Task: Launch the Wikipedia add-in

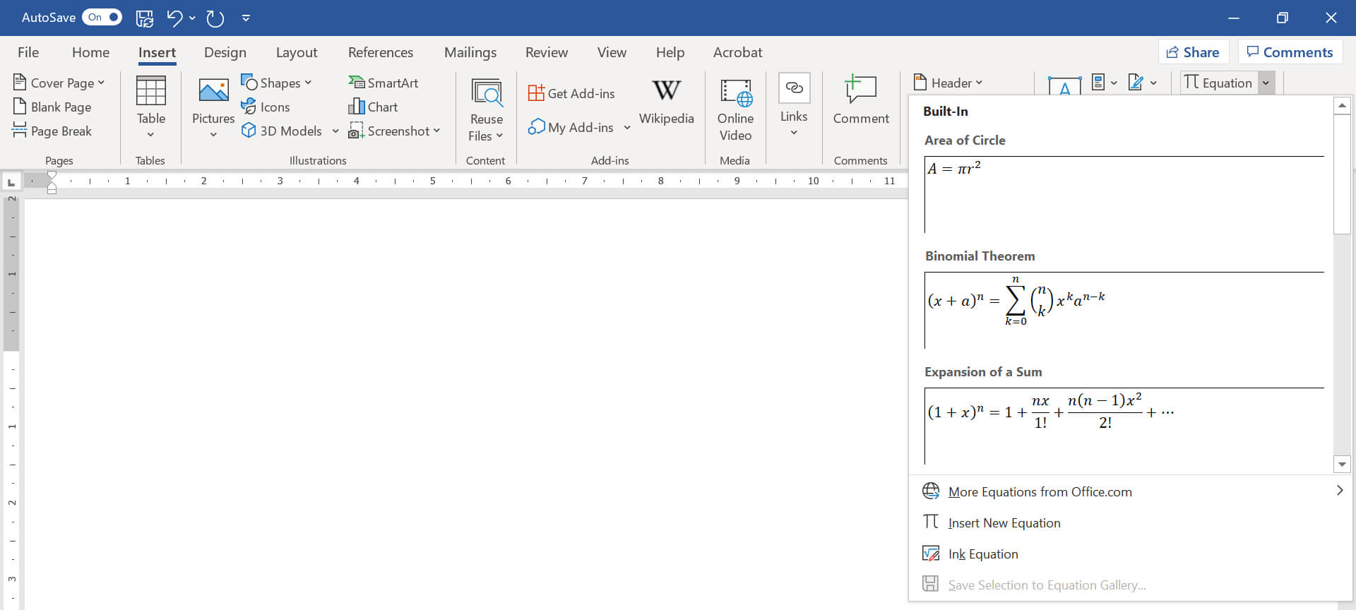Action: (x=666, y=102)
